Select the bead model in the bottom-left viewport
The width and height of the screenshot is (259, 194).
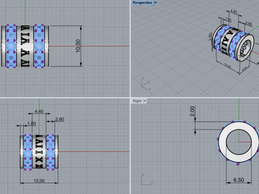pyautogui.click(x=39, y=152)
